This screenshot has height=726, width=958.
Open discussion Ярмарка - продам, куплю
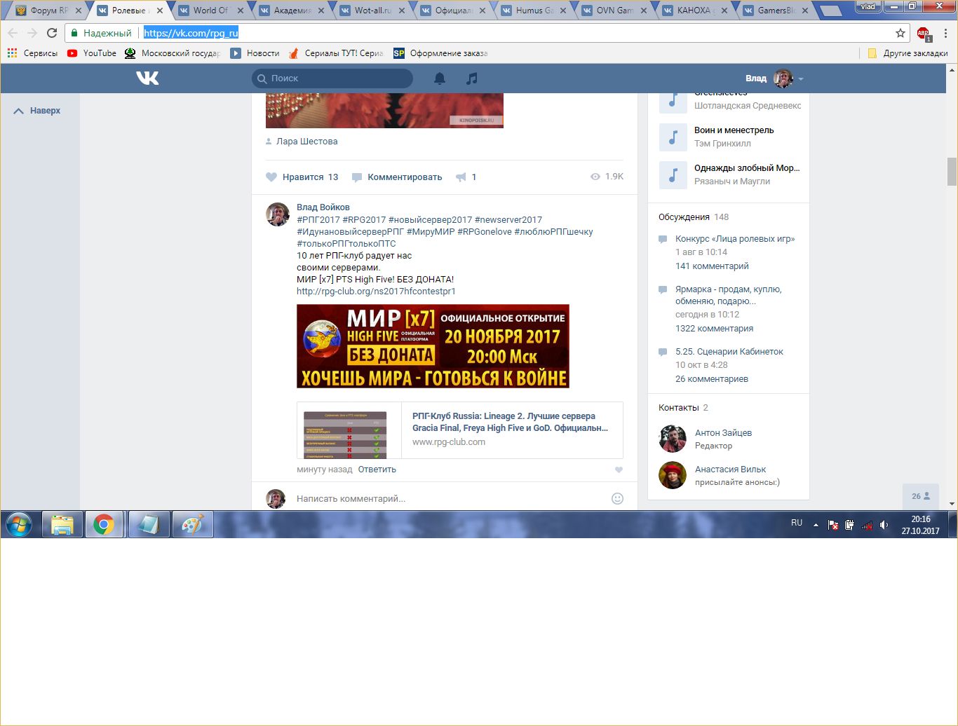pos(728,295)
